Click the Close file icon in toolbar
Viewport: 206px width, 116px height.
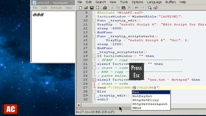[x=98, y=8]
